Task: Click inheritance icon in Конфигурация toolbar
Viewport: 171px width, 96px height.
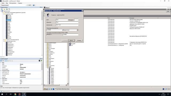Action: click(x=8, y=61)
